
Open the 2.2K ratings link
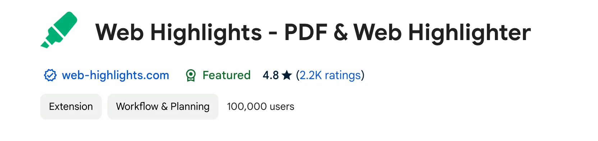pos(330,75)
